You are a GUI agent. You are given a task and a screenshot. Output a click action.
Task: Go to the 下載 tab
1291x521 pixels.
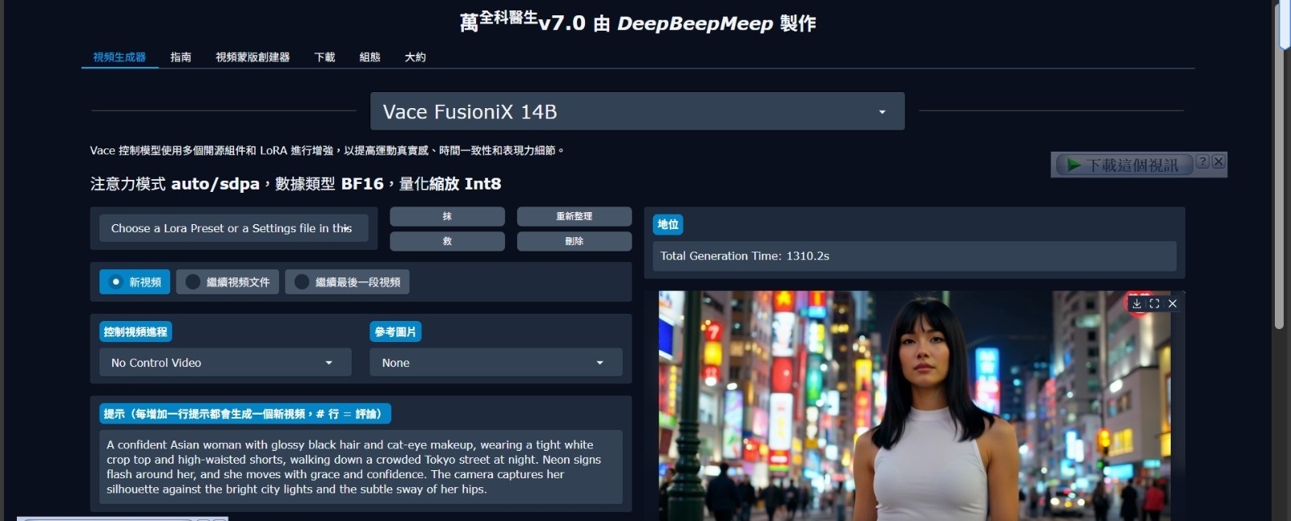(x=324, y=57)
